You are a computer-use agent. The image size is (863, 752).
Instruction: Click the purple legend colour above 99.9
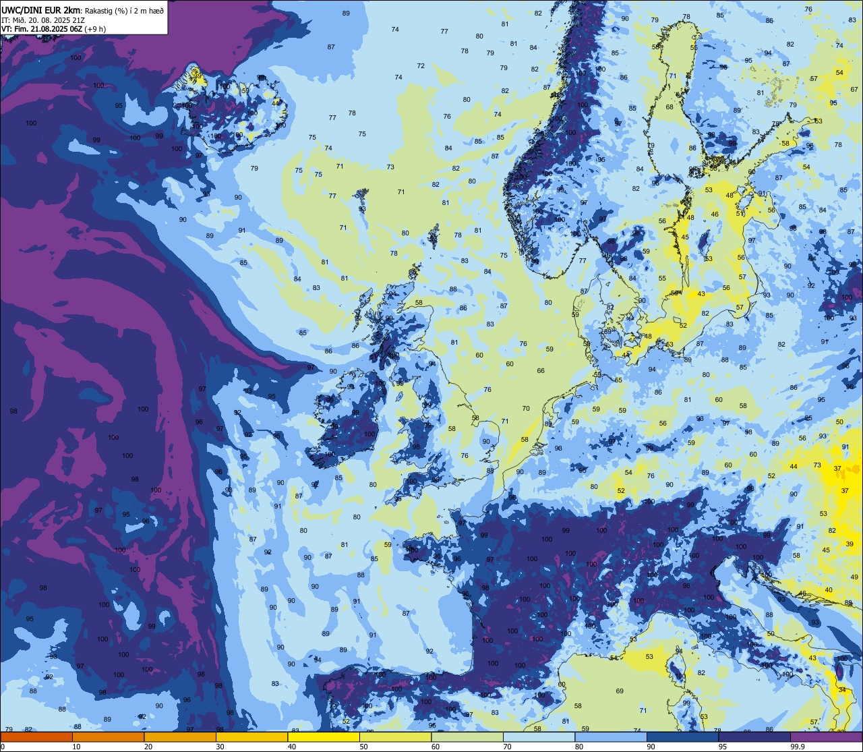[827, 737]
